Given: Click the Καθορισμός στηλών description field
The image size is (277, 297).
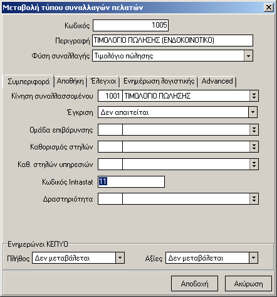Looking at the screenshot, I should (x=186, y=147).
